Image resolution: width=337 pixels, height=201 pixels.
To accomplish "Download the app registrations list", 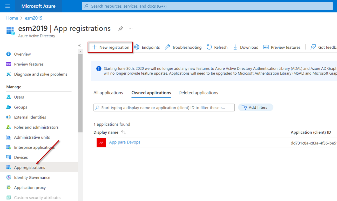I will 245,47.
